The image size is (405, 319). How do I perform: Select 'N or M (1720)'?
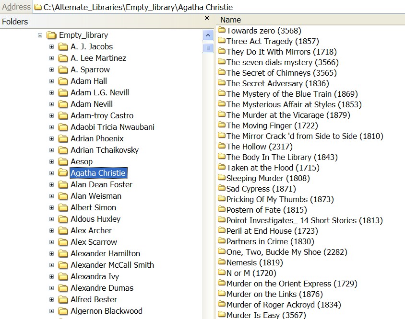[x=251, y=273]
